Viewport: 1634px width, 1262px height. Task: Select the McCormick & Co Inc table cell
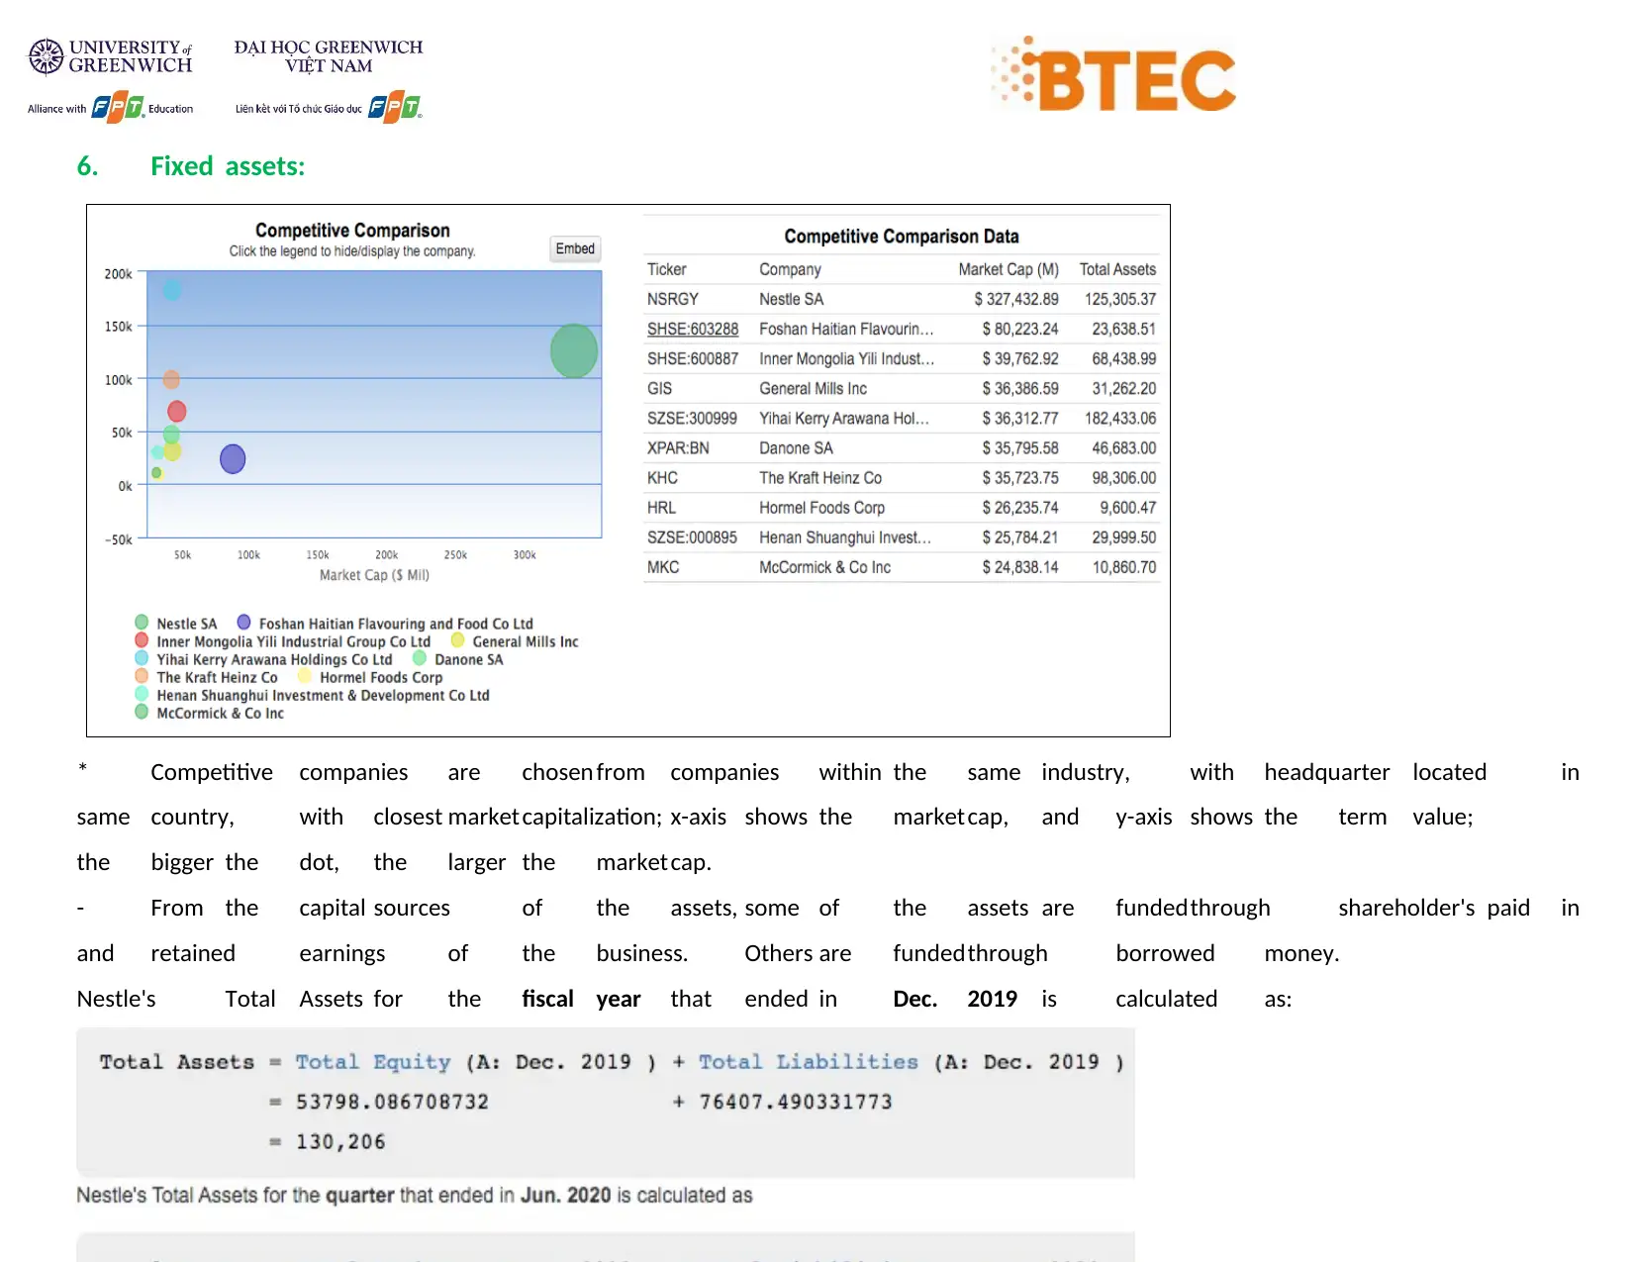pyautogui.click(x=825, y=567)
